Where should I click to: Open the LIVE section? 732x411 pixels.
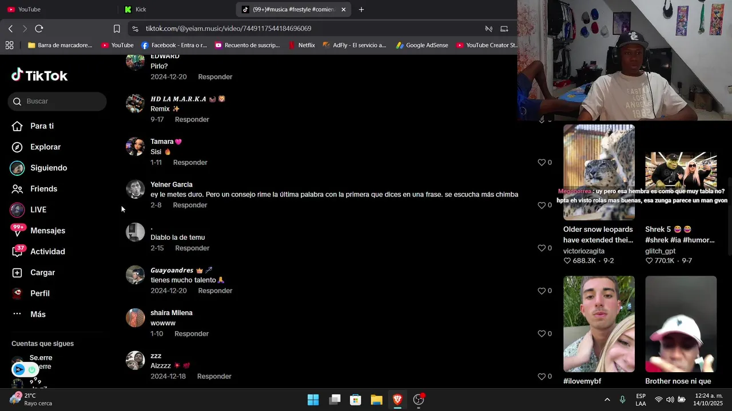29,209
